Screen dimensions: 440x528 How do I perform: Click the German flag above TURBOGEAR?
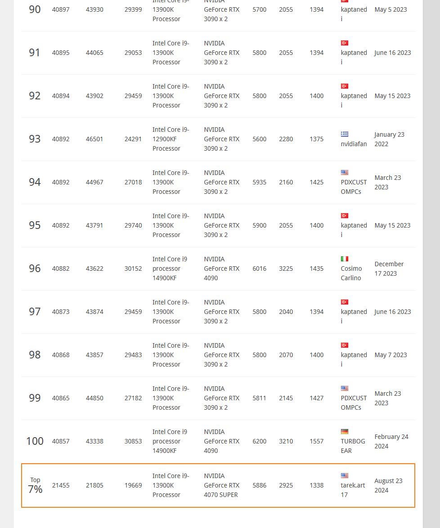point(344,432)
